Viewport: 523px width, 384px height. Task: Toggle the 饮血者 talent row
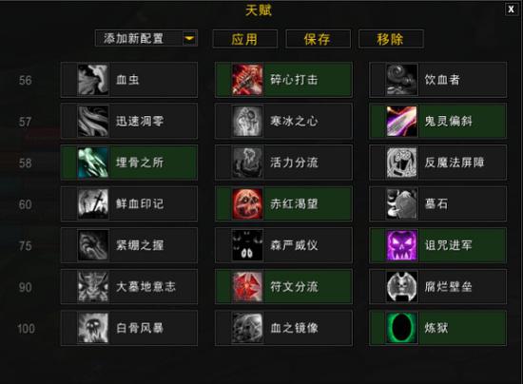(x=438, y=80)
